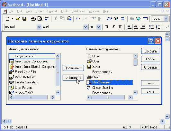This screenshot has height=131, width=171.
Task: Click the numbered list formatting icon
Action: [158, 27]
